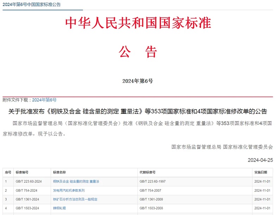Open the 铁矿石分析方法总则及一般规定 standard link
This screenshot has height=215, width=278.
click(x=75, y=199)
